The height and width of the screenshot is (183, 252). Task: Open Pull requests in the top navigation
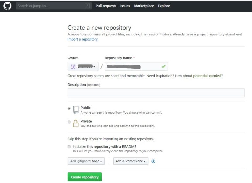click(106, 6)
